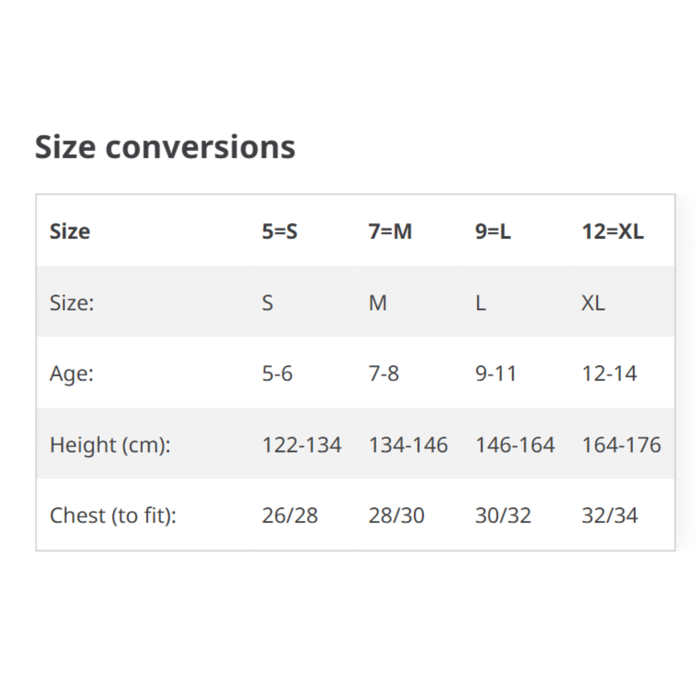Click the 28/30 chest cell
This screenshot has width=697, height=697.
pos(396,516)
